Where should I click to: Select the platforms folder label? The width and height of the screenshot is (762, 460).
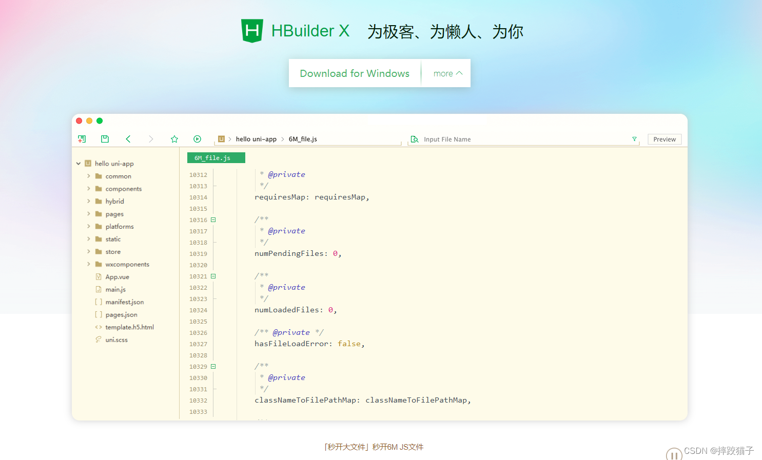click(x=120, y=227)
